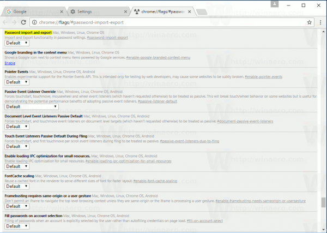This screenshot has width=327, height=233.
Task: Bookmark this page with the star icon
Action: 309,22
